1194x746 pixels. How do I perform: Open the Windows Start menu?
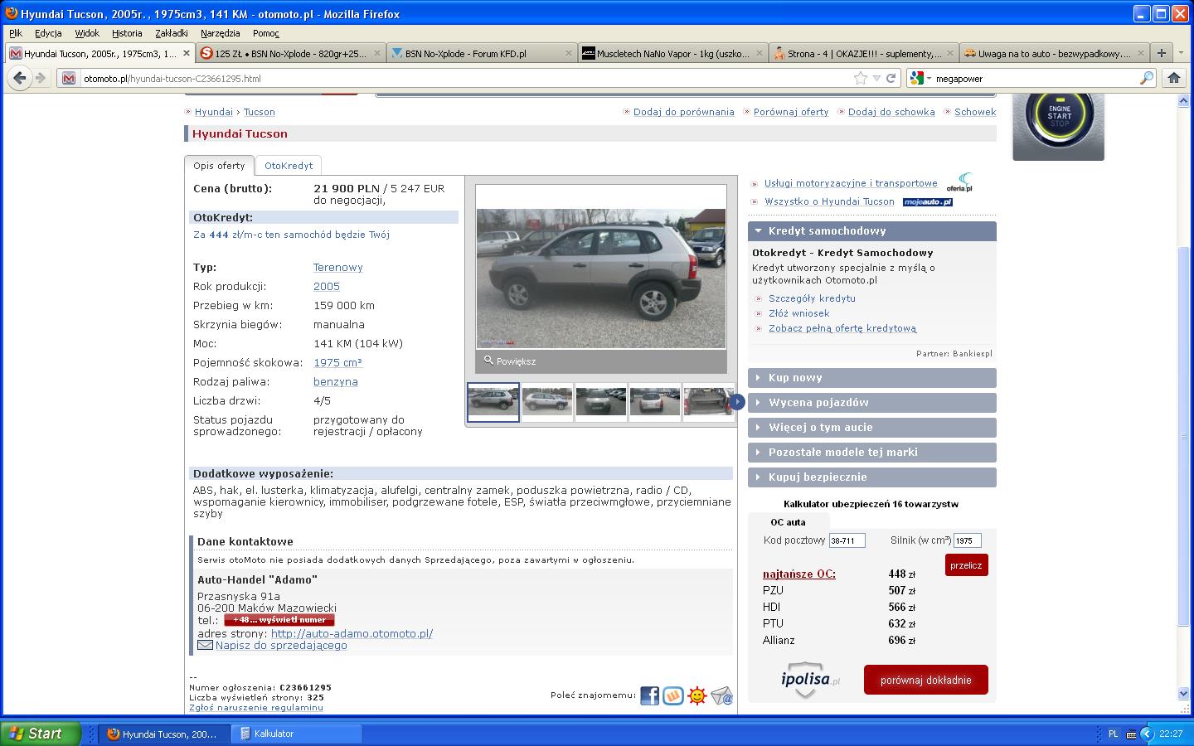click(x=41, y=734)
